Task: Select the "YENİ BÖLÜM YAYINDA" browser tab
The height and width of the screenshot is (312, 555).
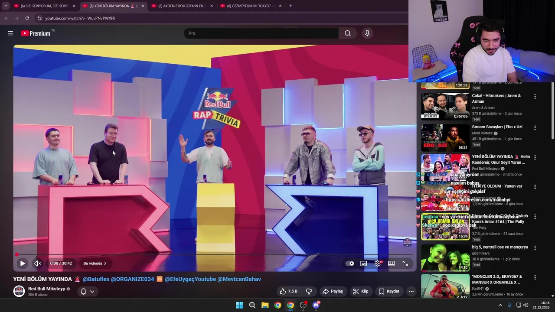Action: [113, 6]
